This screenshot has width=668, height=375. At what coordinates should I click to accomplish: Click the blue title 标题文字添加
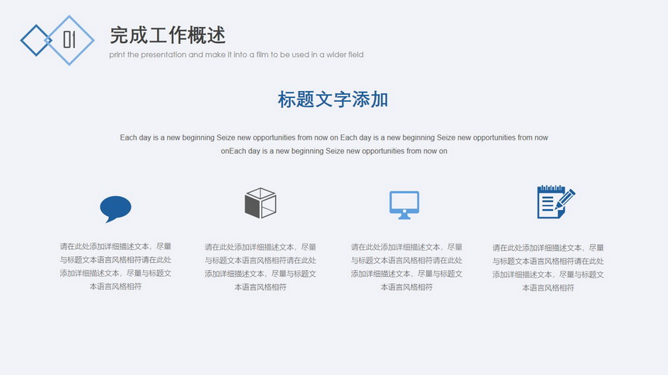tap(332, 100)
